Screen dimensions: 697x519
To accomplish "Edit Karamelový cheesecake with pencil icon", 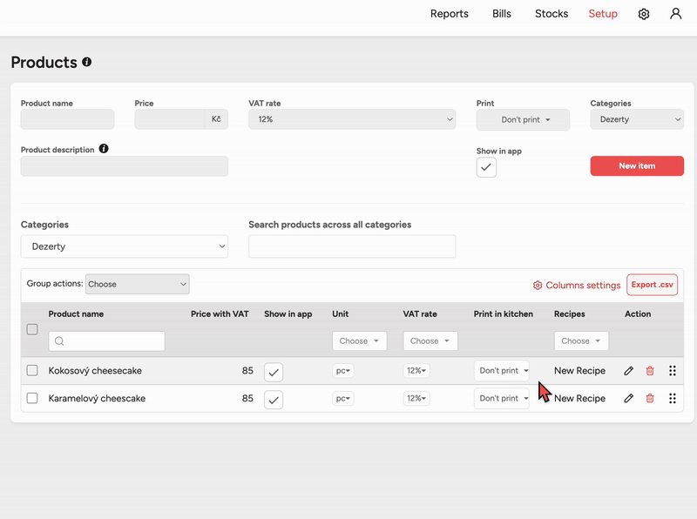I will pos(629,399).
